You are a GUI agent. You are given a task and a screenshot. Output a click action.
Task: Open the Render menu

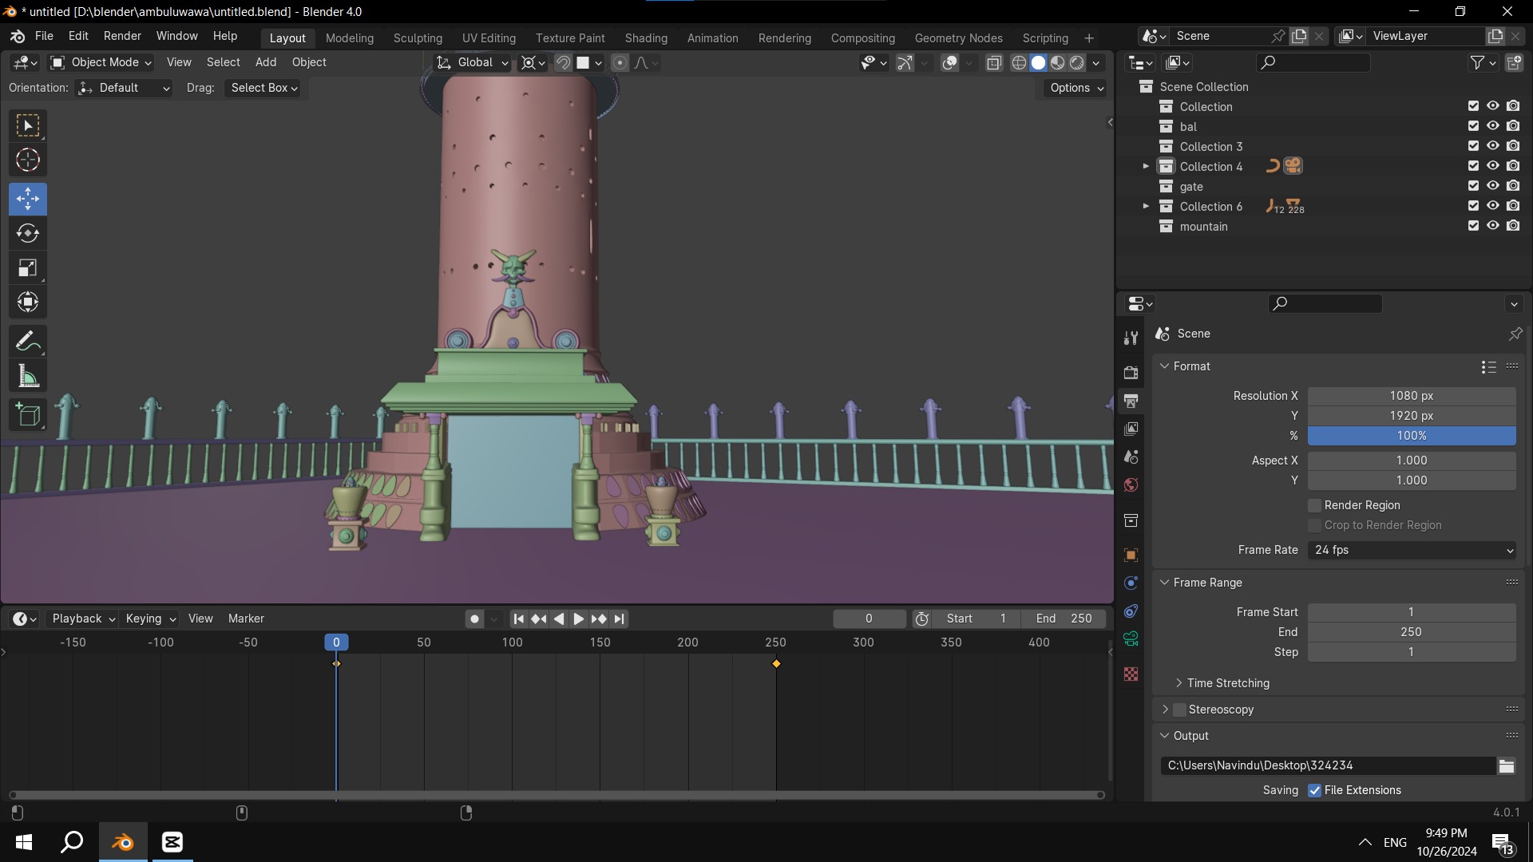click(122, 36)
